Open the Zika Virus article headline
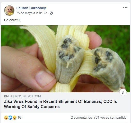 [60, 104]
